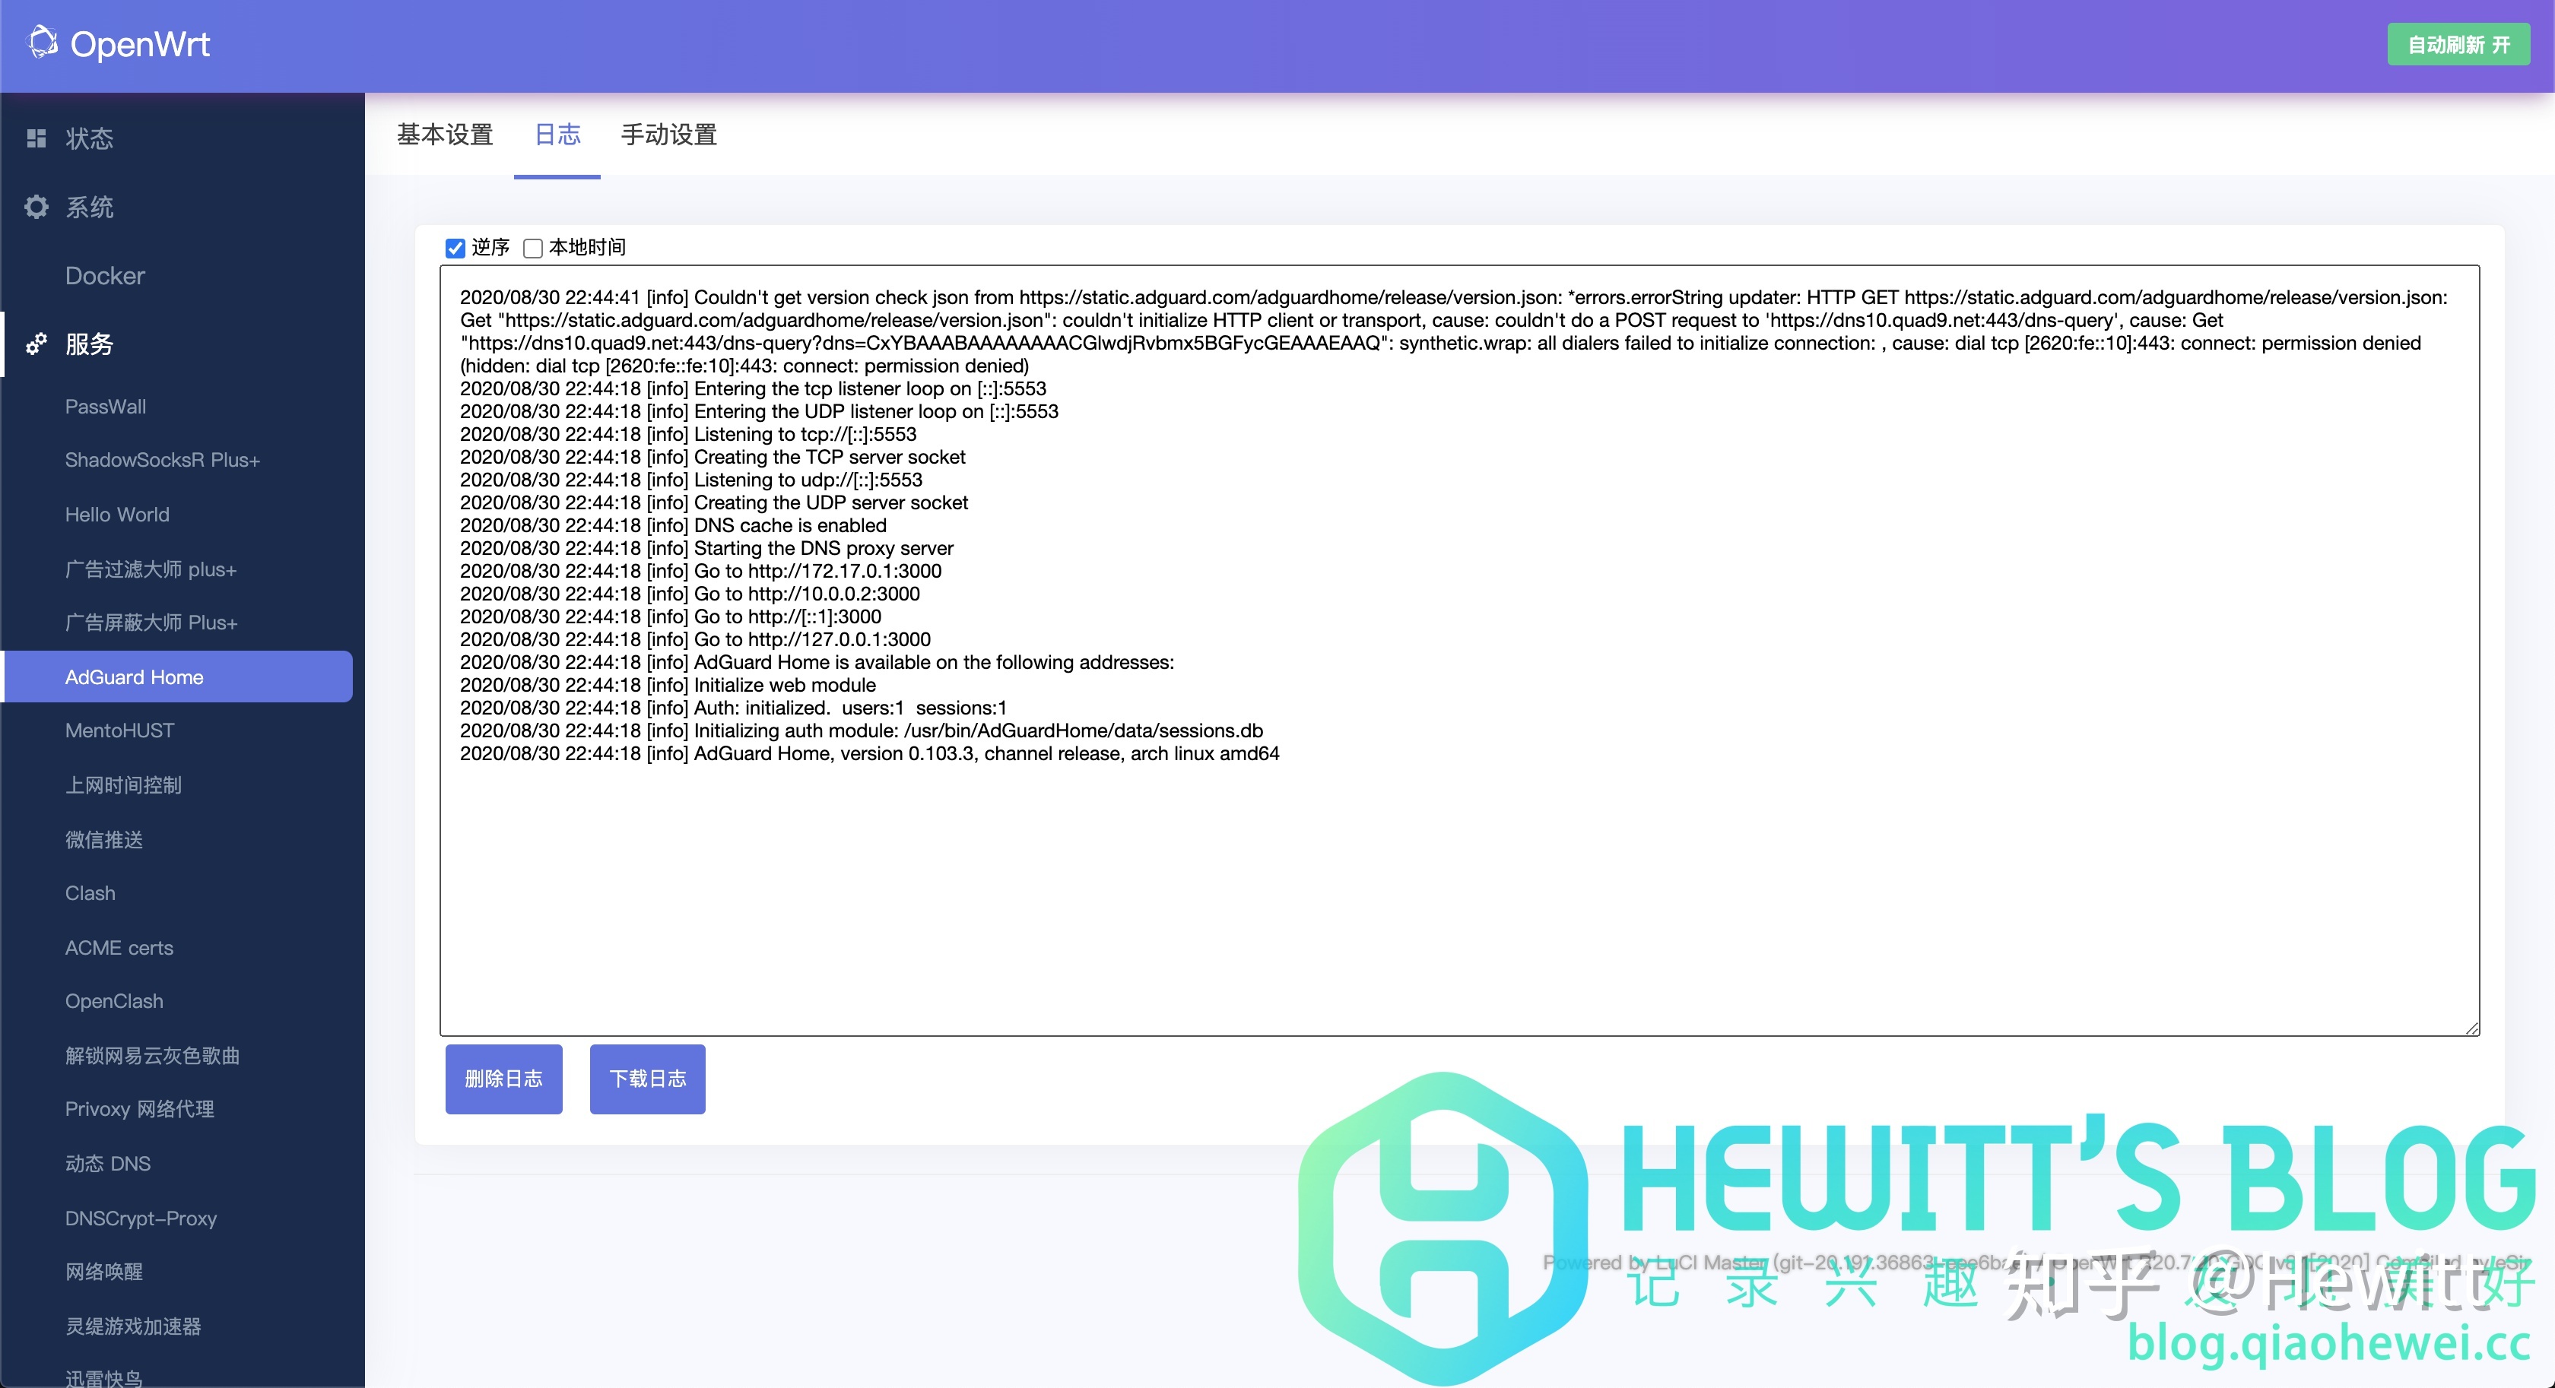
Task: Click the services gears icon
Action: (36, 344)
